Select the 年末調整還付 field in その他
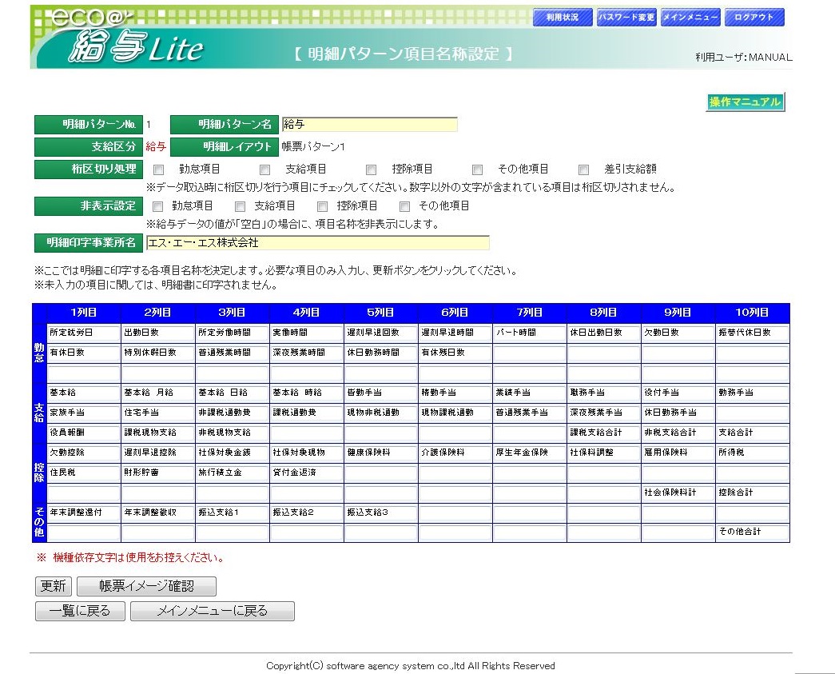 tap(83, 512)
